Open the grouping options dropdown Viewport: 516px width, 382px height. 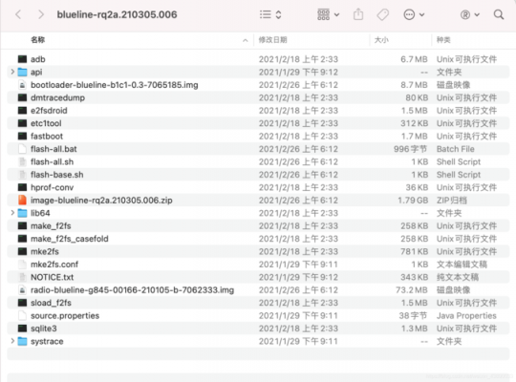[x=328, y=14]
